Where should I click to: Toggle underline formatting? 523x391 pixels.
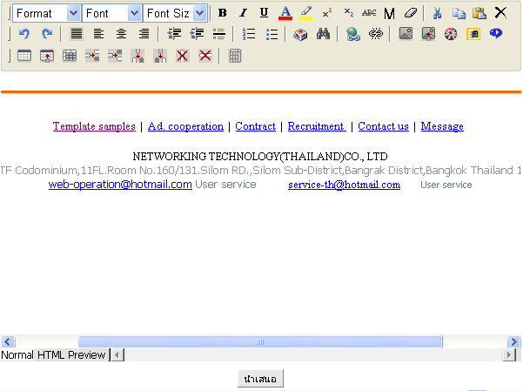264,13
